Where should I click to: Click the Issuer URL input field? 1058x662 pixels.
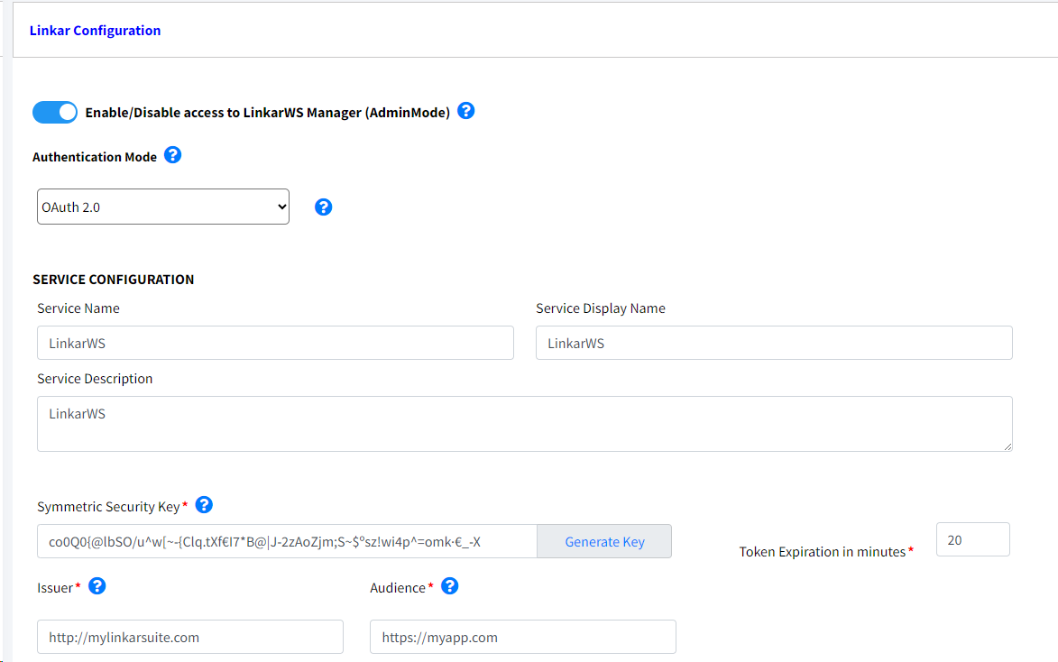pos(190,637)
